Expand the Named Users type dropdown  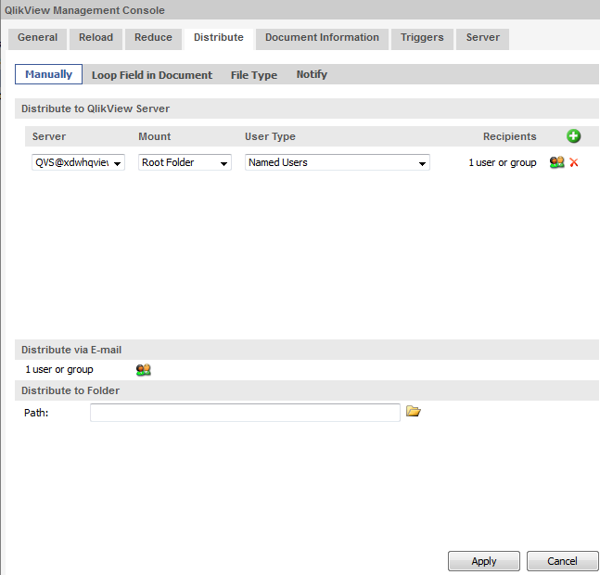click(338, 162)
